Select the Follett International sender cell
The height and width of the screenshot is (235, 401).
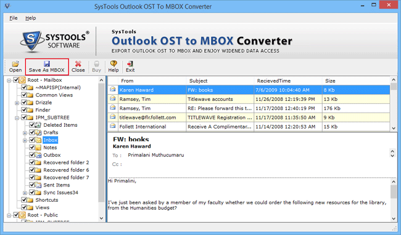coord(152,127)
